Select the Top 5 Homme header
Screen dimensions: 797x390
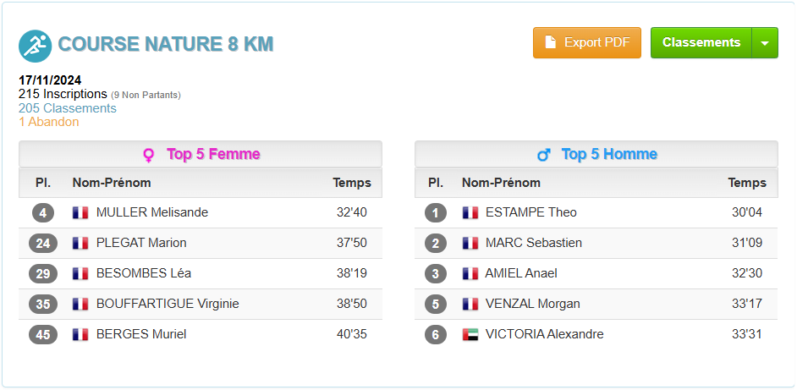point(596,154)
